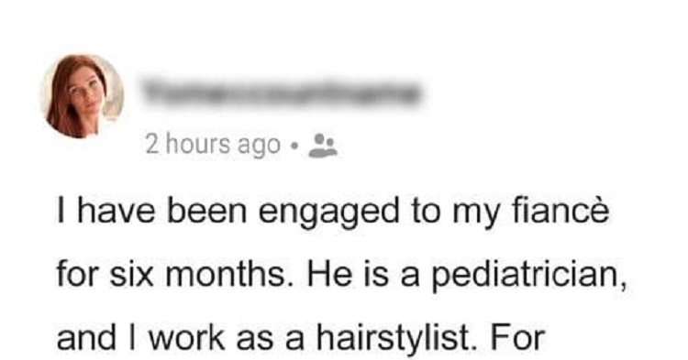Click the first post line starting 'I have been'

[x=333, y=213]
